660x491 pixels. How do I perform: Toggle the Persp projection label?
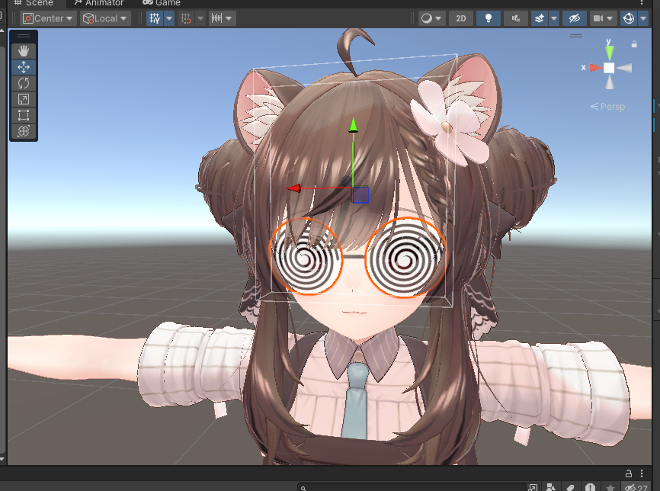[608, 107]
